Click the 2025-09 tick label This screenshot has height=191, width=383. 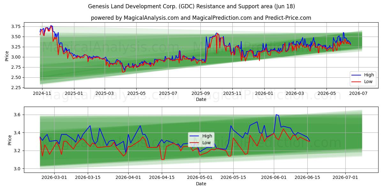(200, 93)
